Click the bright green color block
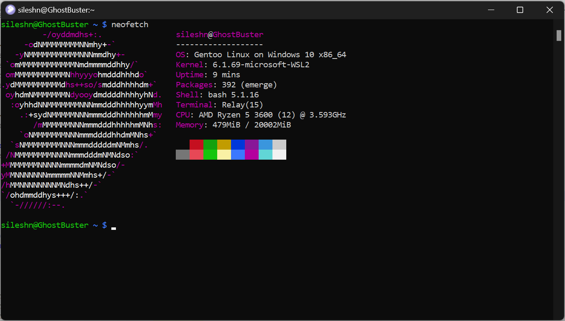This screenshot has width=565, height=321. click(x=210, y=155)
